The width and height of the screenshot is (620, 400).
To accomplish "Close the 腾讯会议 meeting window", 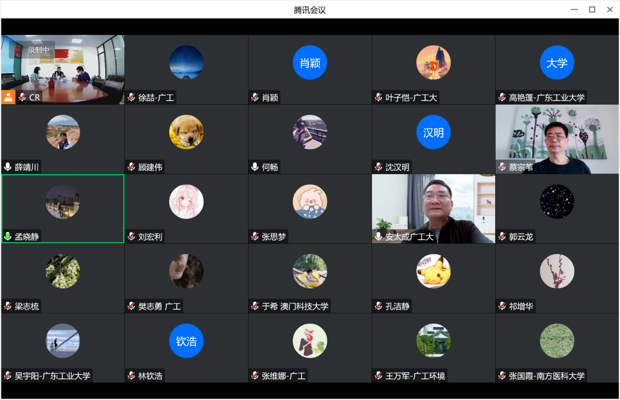I will (610, 9).
